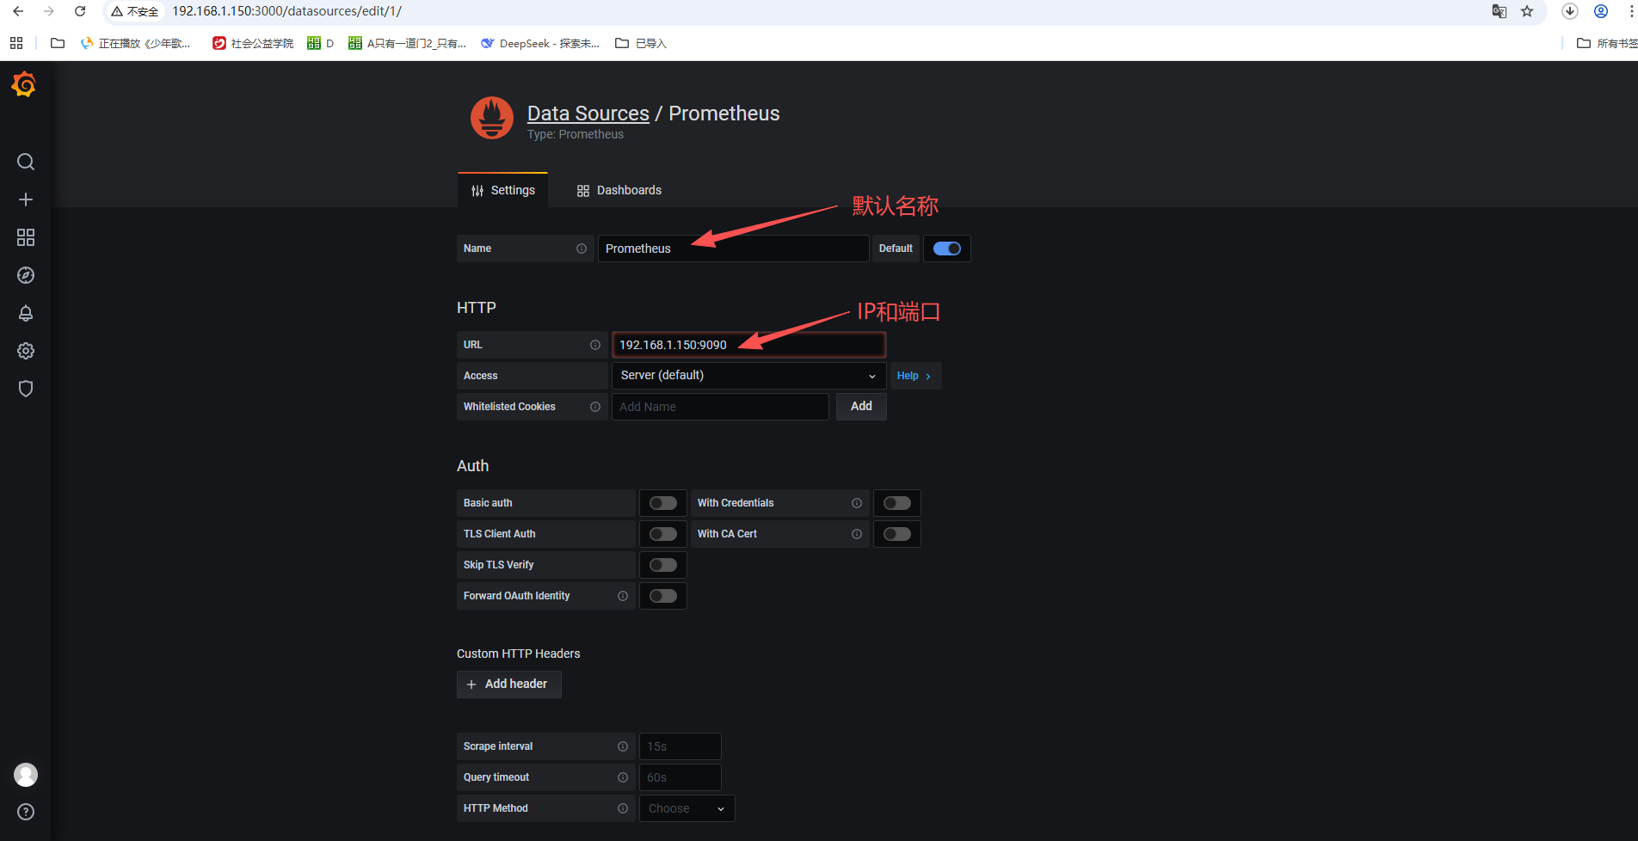Click the Scrape interval input field
The image size is (1638, 841).
click(680, 746)
